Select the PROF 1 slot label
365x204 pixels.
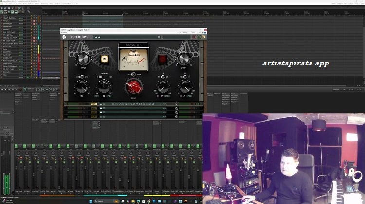[93, 104]
